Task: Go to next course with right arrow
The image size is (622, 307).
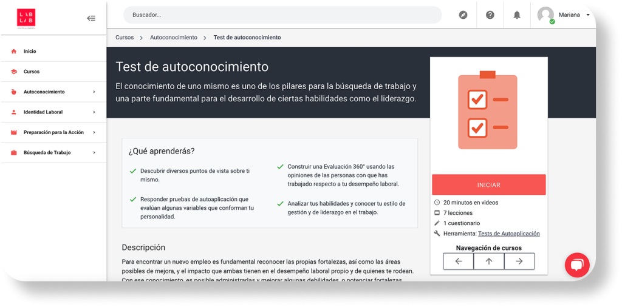Action: click(519, 261)
